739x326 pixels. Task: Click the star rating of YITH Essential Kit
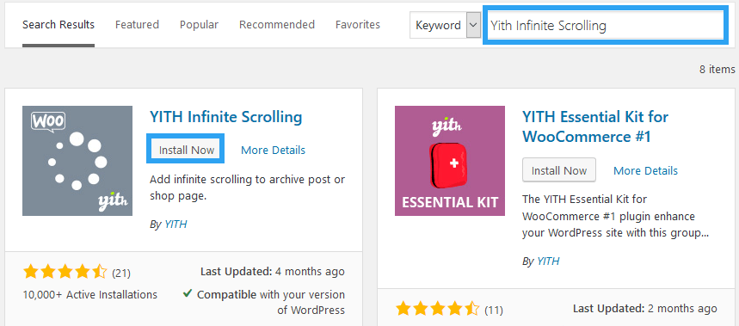pos(437,309)
